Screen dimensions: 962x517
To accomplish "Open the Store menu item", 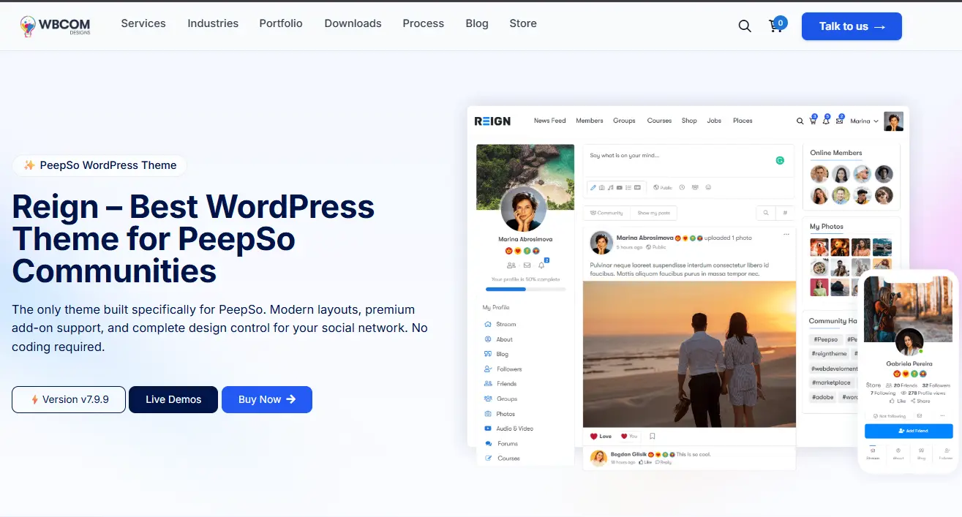I will (x=523, y=23).
